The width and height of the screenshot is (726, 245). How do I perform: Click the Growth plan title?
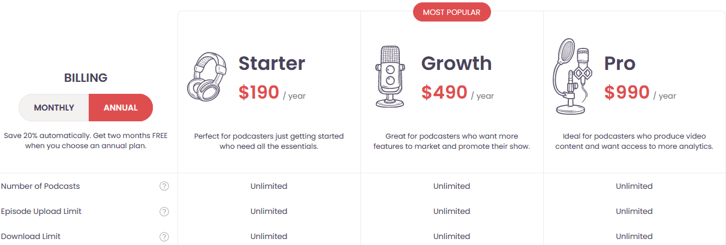[456, 63]
